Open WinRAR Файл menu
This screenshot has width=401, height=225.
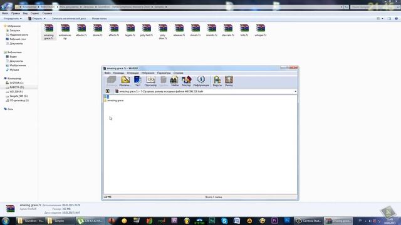107,73
